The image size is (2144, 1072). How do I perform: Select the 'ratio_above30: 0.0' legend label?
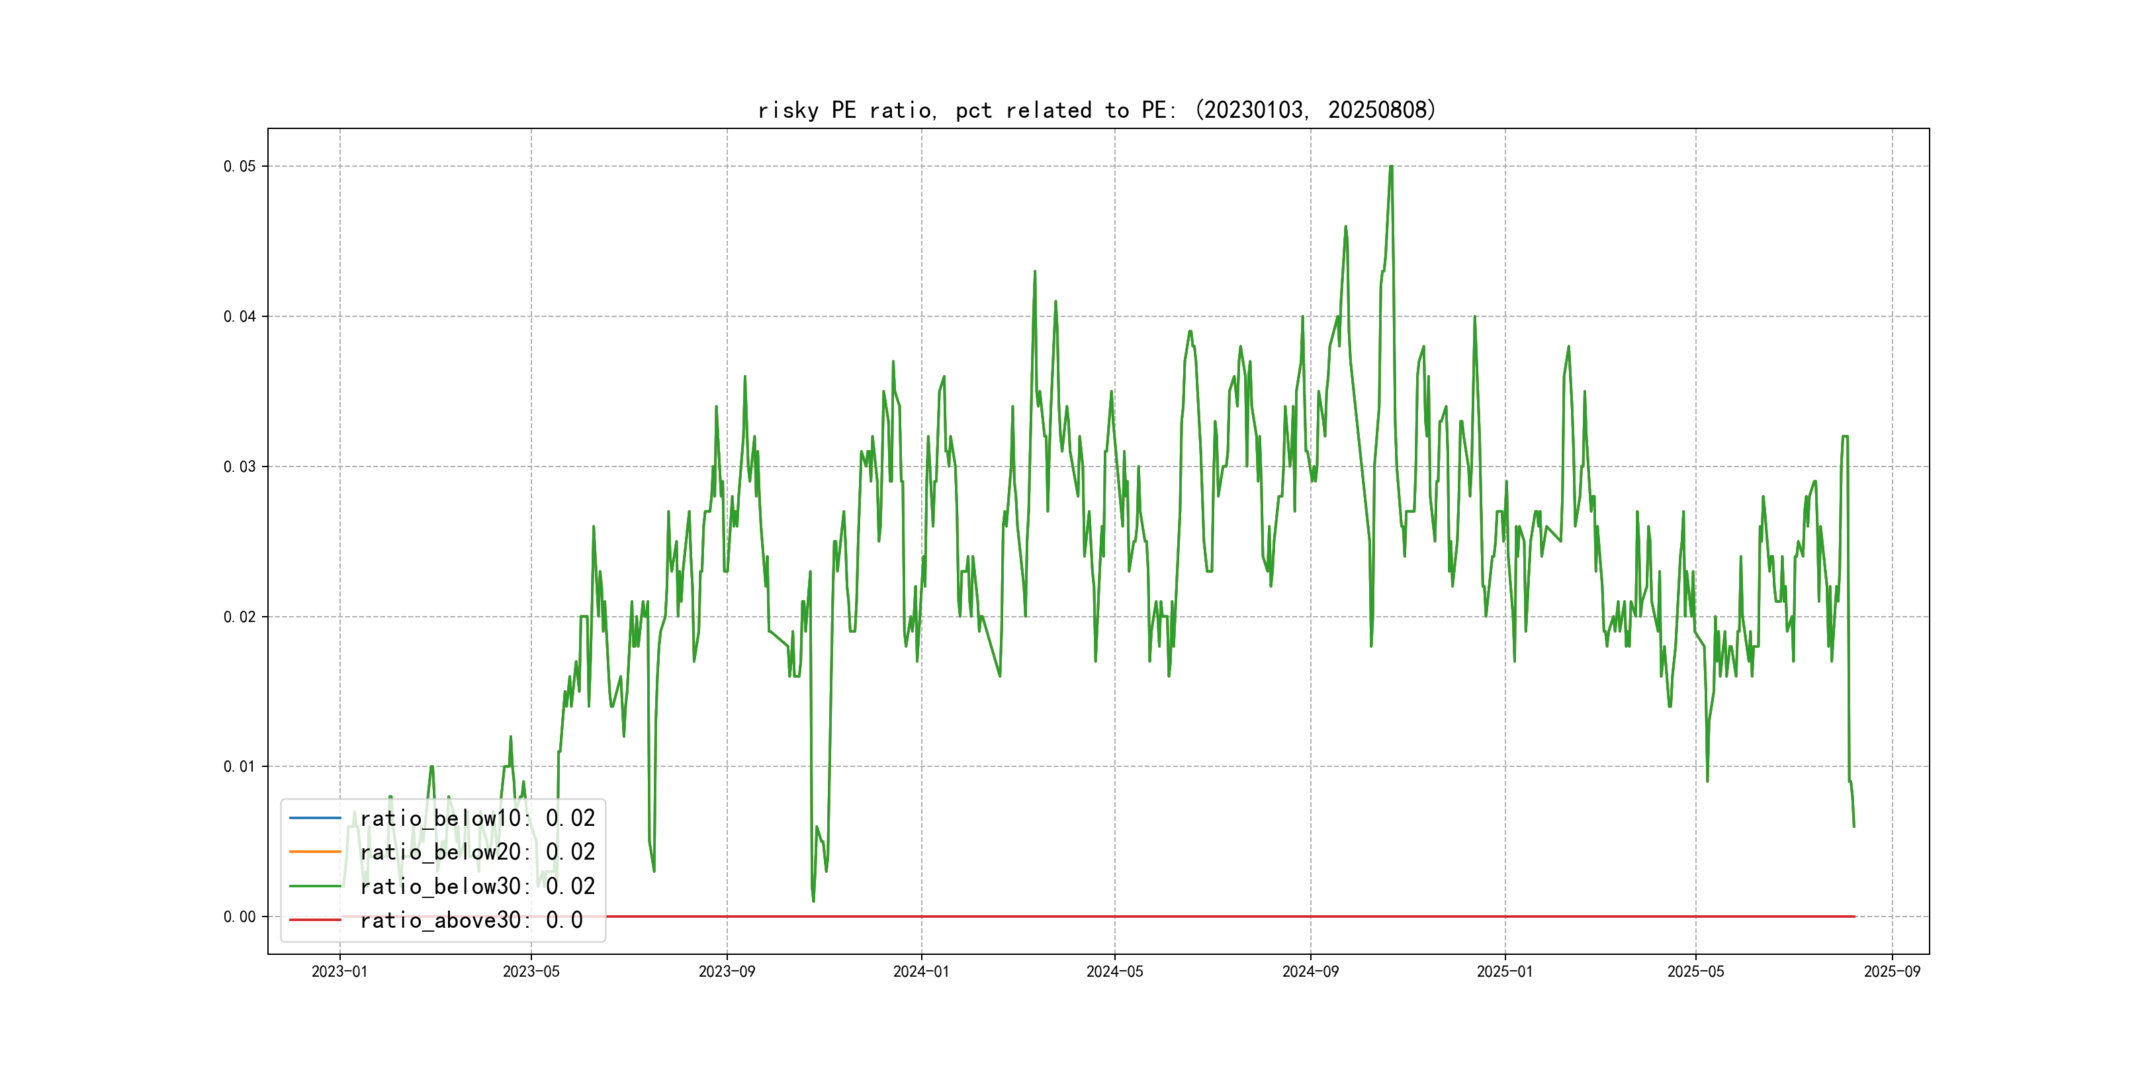coord(471,920)
